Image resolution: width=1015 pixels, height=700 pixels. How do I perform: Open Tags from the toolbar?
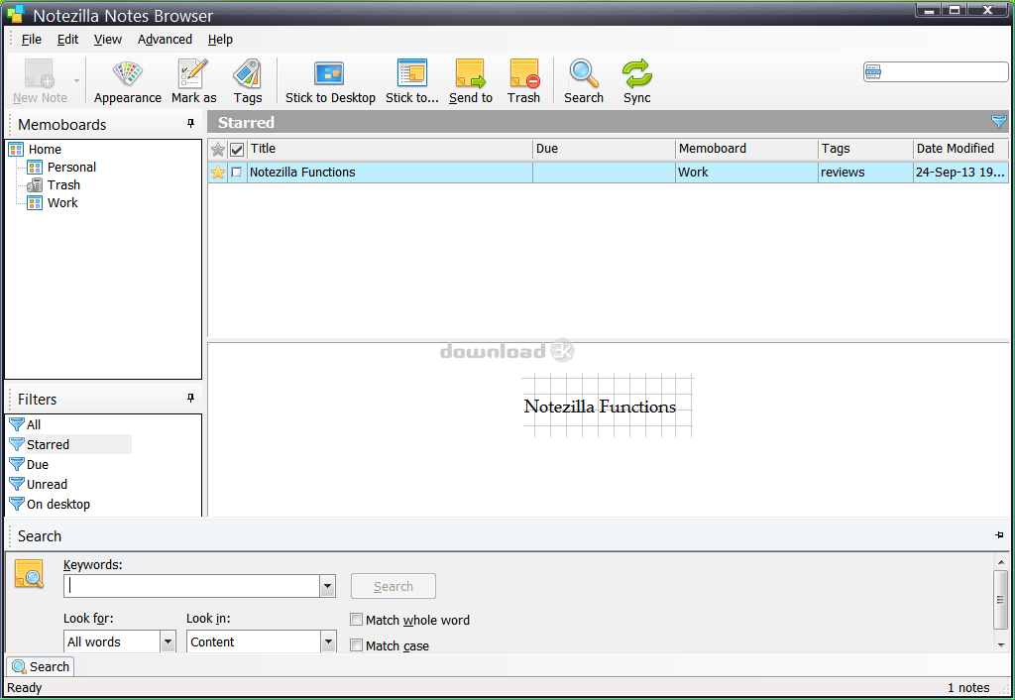[247, 81]
